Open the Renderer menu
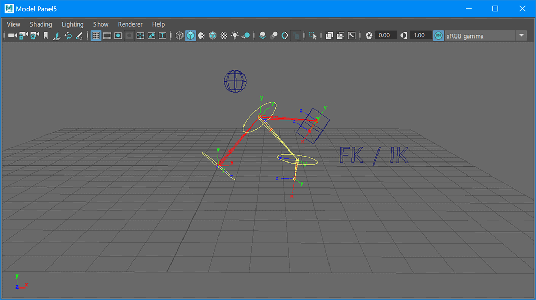Viewport: 536px width, 300px height. coord(130,24)
